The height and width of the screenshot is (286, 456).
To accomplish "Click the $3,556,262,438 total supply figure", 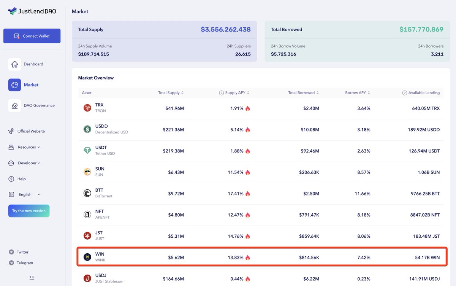I will 226,29.
